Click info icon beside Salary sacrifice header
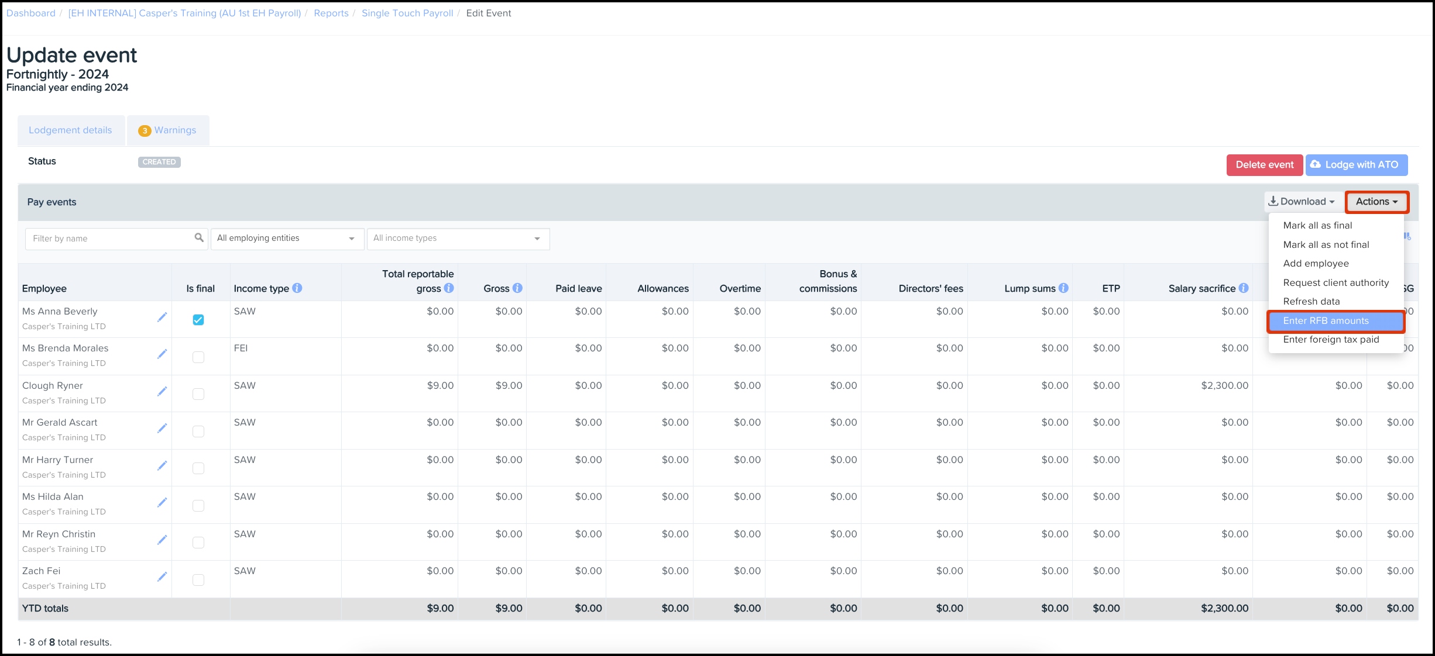 [x=1244, y=288]
